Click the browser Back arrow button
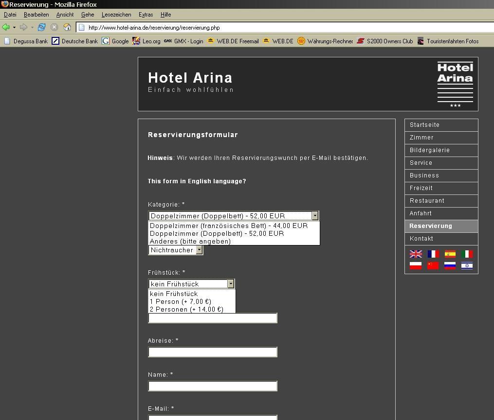 tap(6, 27)
